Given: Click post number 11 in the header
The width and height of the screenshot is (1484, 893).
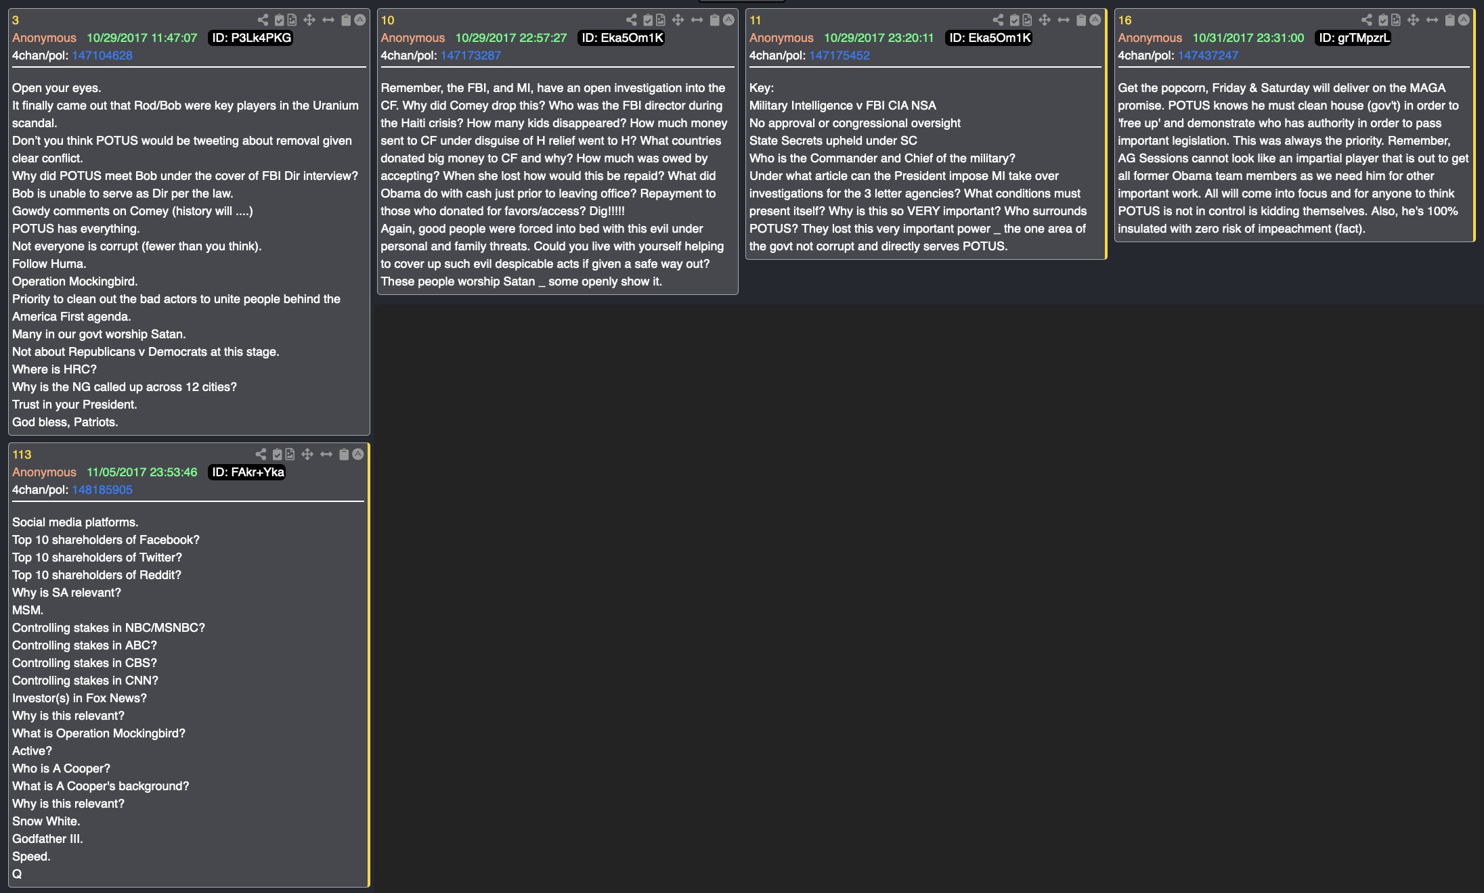Looking at the screenshot, I should tap(756, 20).
